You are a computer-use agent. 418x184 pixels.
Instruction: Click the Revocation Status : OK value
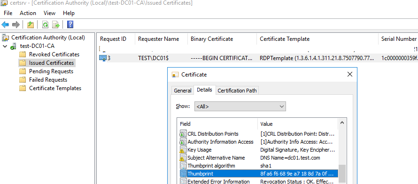click(x=297, y=182)
